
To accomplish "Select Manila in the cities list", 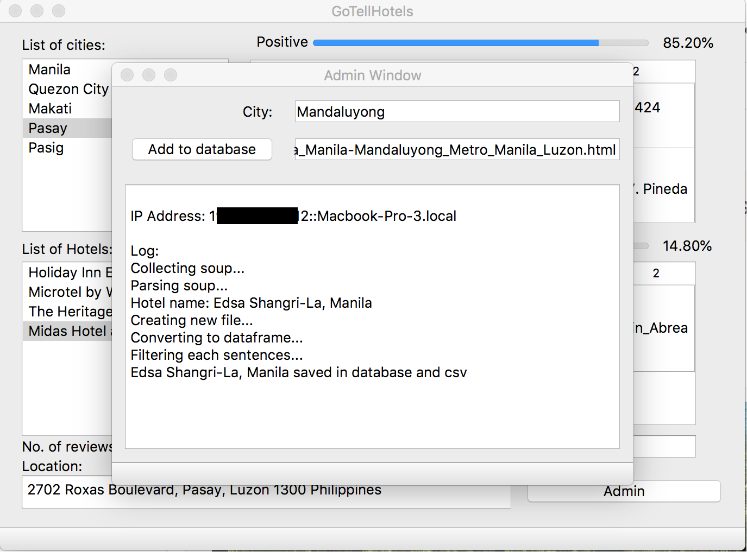I will (67, 69).
